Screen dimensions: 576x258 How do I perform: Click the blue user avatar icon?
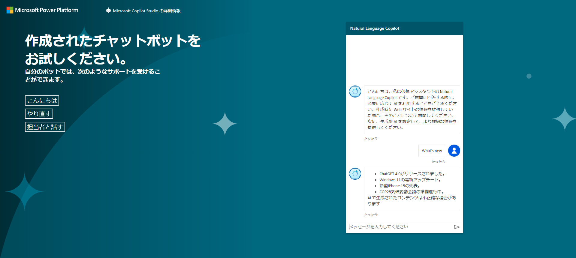pos(454,151)
